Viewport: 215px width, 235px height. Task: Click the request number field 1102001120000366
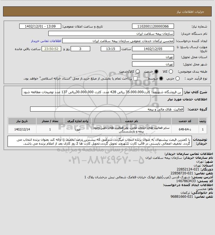(x=153, y=26)
